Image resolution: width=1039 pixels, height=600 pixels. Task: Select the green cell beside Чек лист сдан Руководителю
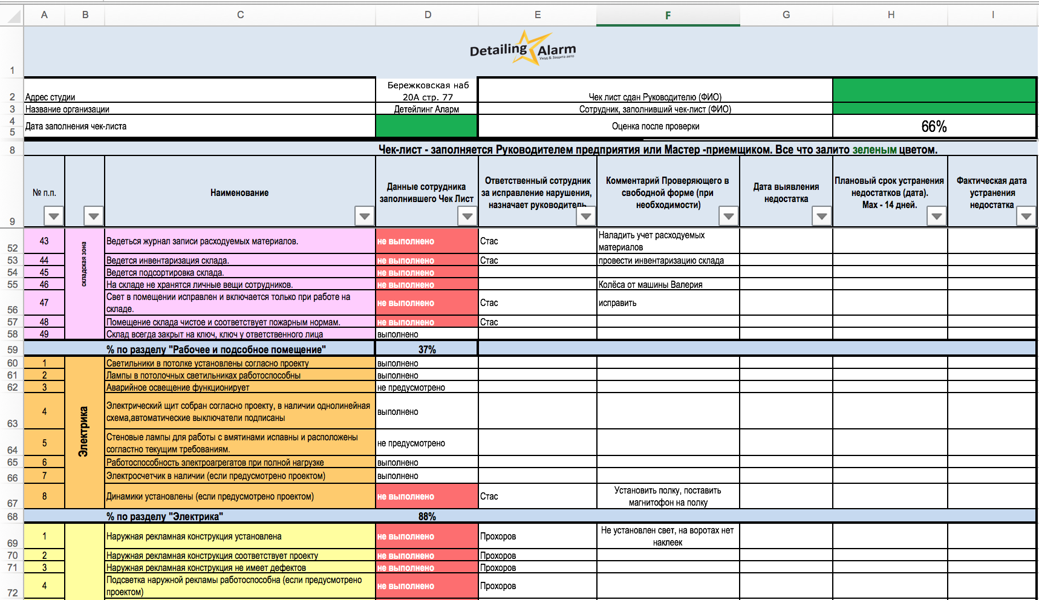(x=934, y=90)
